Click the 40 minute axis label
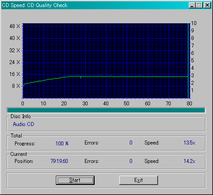 106,104
